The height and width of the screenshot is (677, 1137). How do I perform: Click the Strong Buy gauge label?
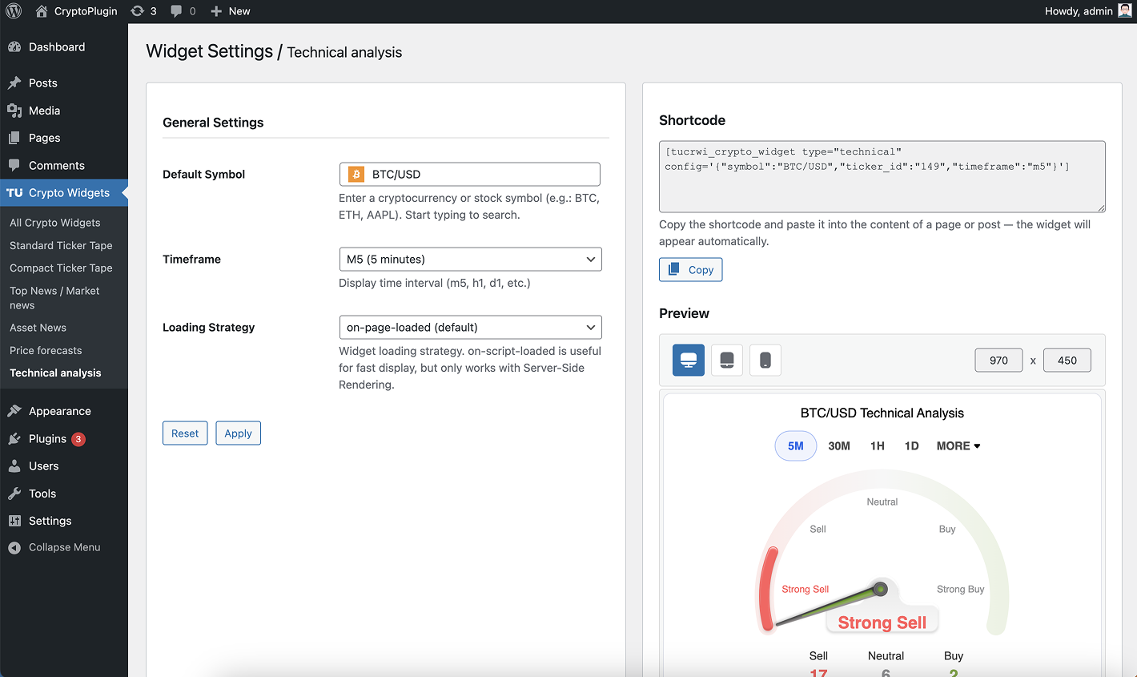point(960,590)
